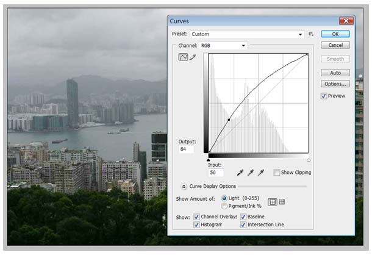The height and width of the screenshot is (255, 372).
Task: Open the Channel RGB dropdown
Action: pos(223,45)
